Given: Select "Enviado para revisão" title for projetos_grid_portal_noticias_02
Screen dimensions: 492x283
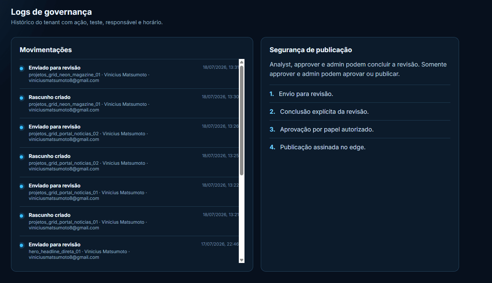Looking at the screenshot, I should [x=54, y=127].
